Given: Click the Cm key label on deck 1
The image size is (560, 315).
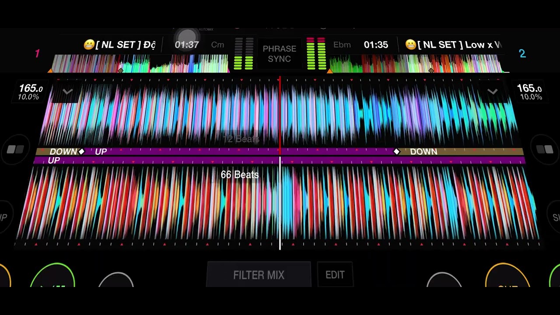Looking at the screenshot, I should click(x=217, y=45).
